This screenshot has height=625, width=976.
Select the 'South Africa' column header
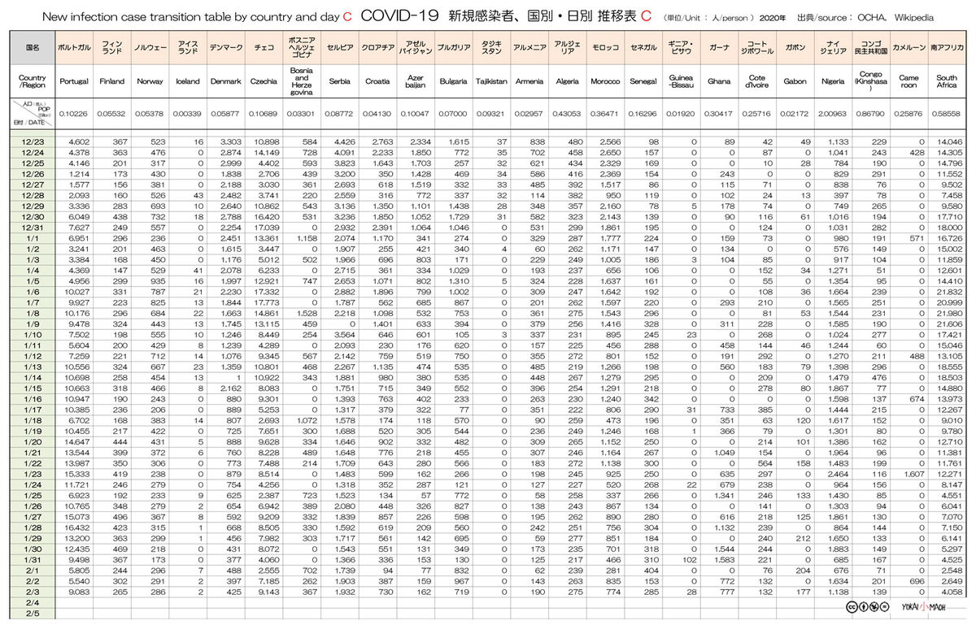[947, 82]
